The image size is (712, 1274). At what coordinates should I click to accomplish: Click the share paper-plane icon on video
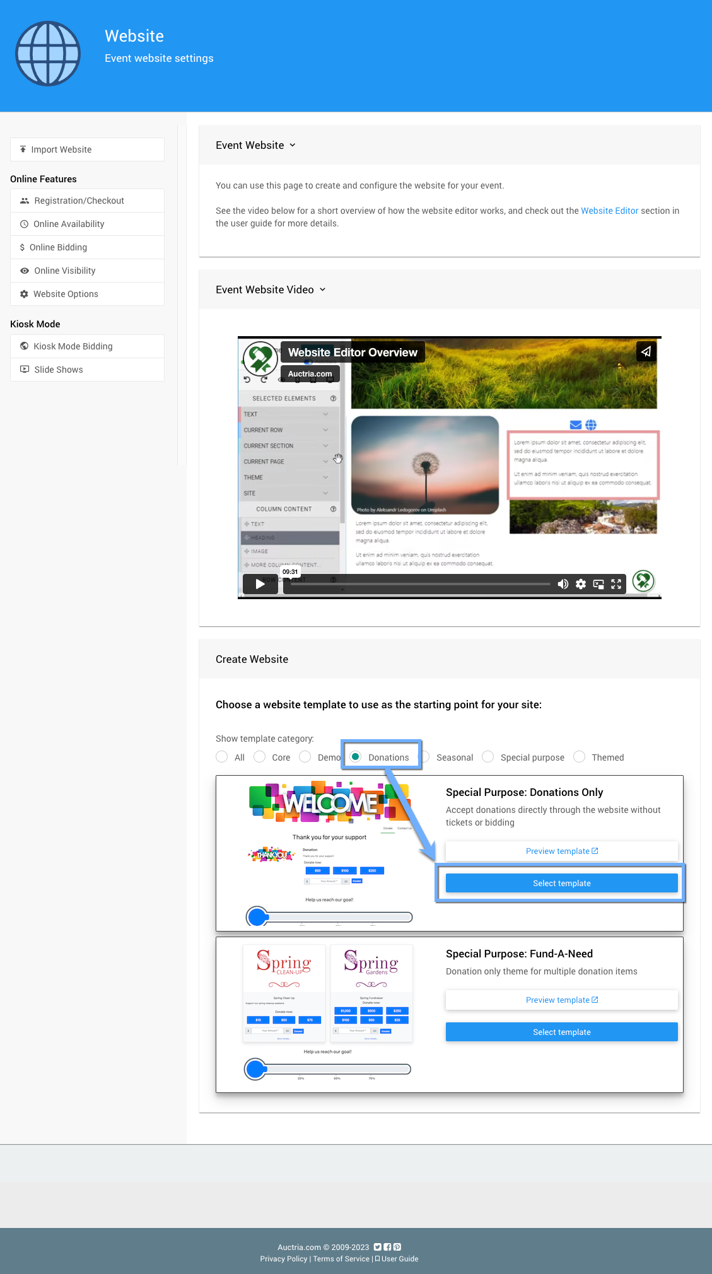(646, 352)
